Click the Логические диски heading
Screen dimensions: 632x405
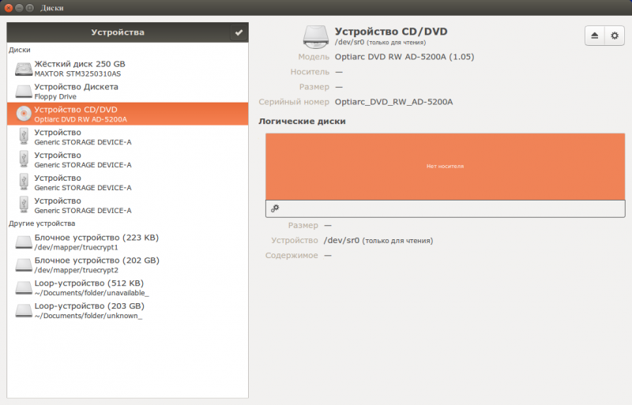(302, 122)
